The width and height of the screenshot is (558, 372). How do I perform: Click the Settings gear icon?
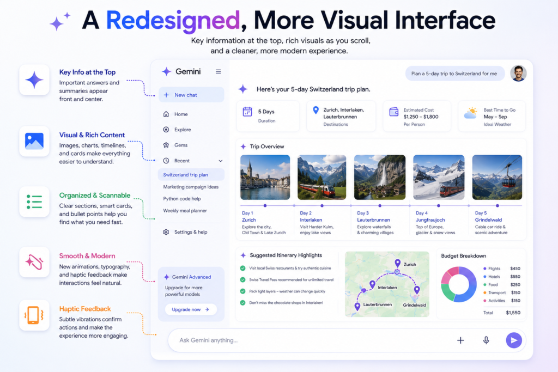pyautogui.click(x=166, y=232)
